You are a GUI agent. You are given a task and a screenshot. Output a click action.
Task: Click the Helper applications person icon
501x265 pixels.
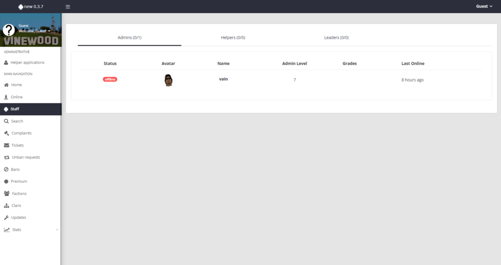tap(6, 63)
